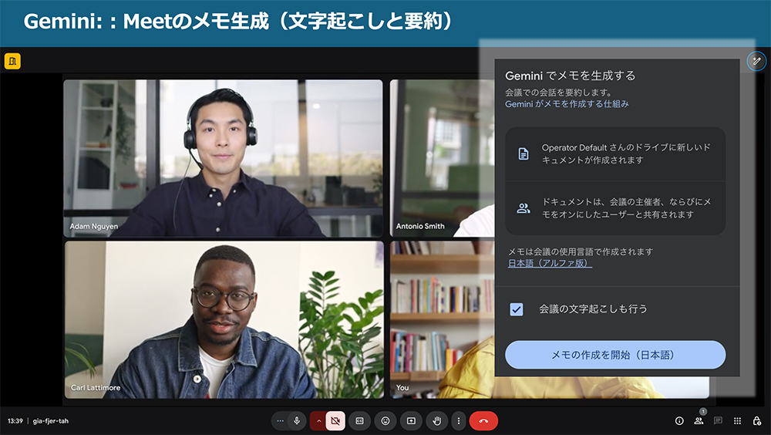Viewport: 771px width, 435px height.
Task: Select Carl Lattimore's video tile
Action: pos(224,319)
